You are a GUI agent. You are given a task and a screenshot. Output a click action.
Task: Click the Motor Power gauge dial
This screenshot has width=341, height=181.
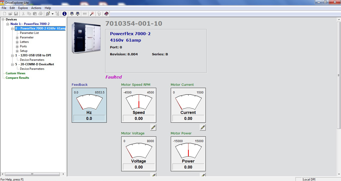pyautogui.click(x=188, y=154)
